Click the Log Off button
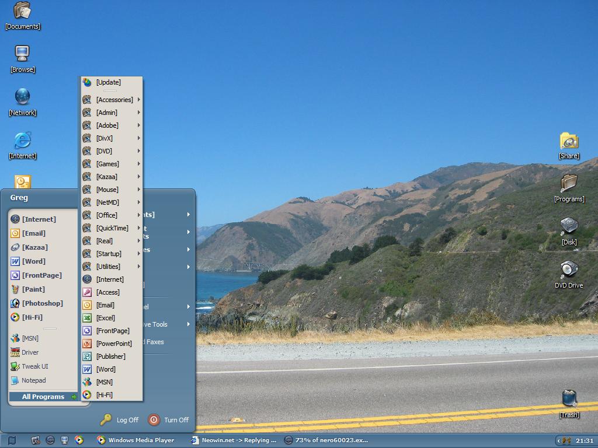The image size is (598, 448). 119,420
